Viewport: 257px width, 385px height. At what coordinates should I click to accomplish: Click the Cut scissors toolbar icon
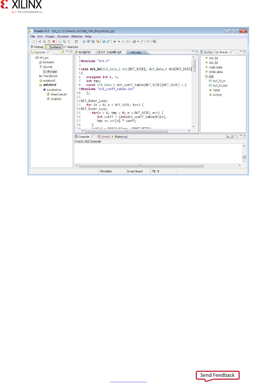point(40,41)
